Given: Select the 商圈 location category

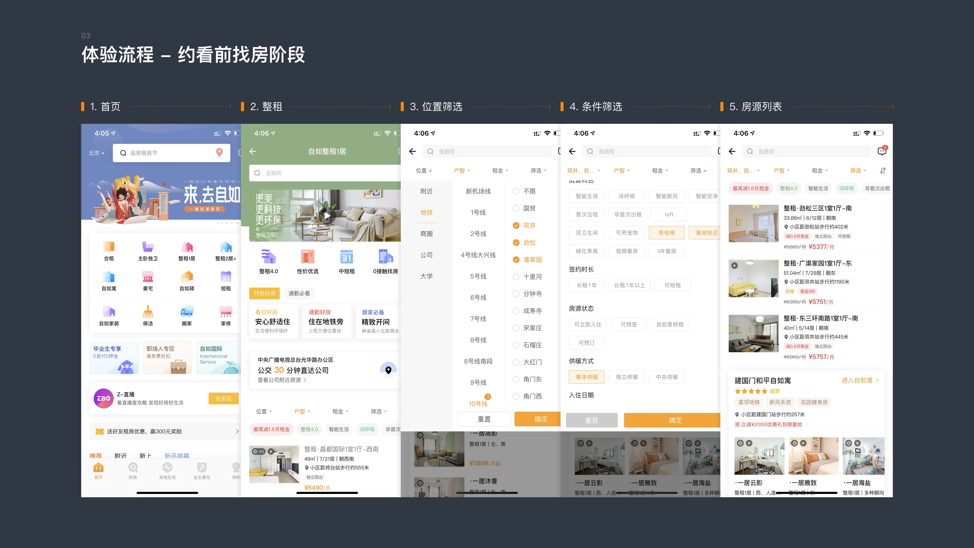Looking at the screenshot, I should [426, 234].
